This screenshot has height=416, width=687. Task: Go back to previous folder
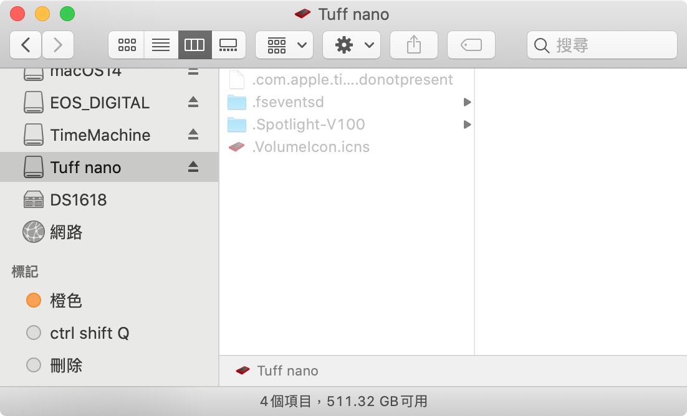26,45
